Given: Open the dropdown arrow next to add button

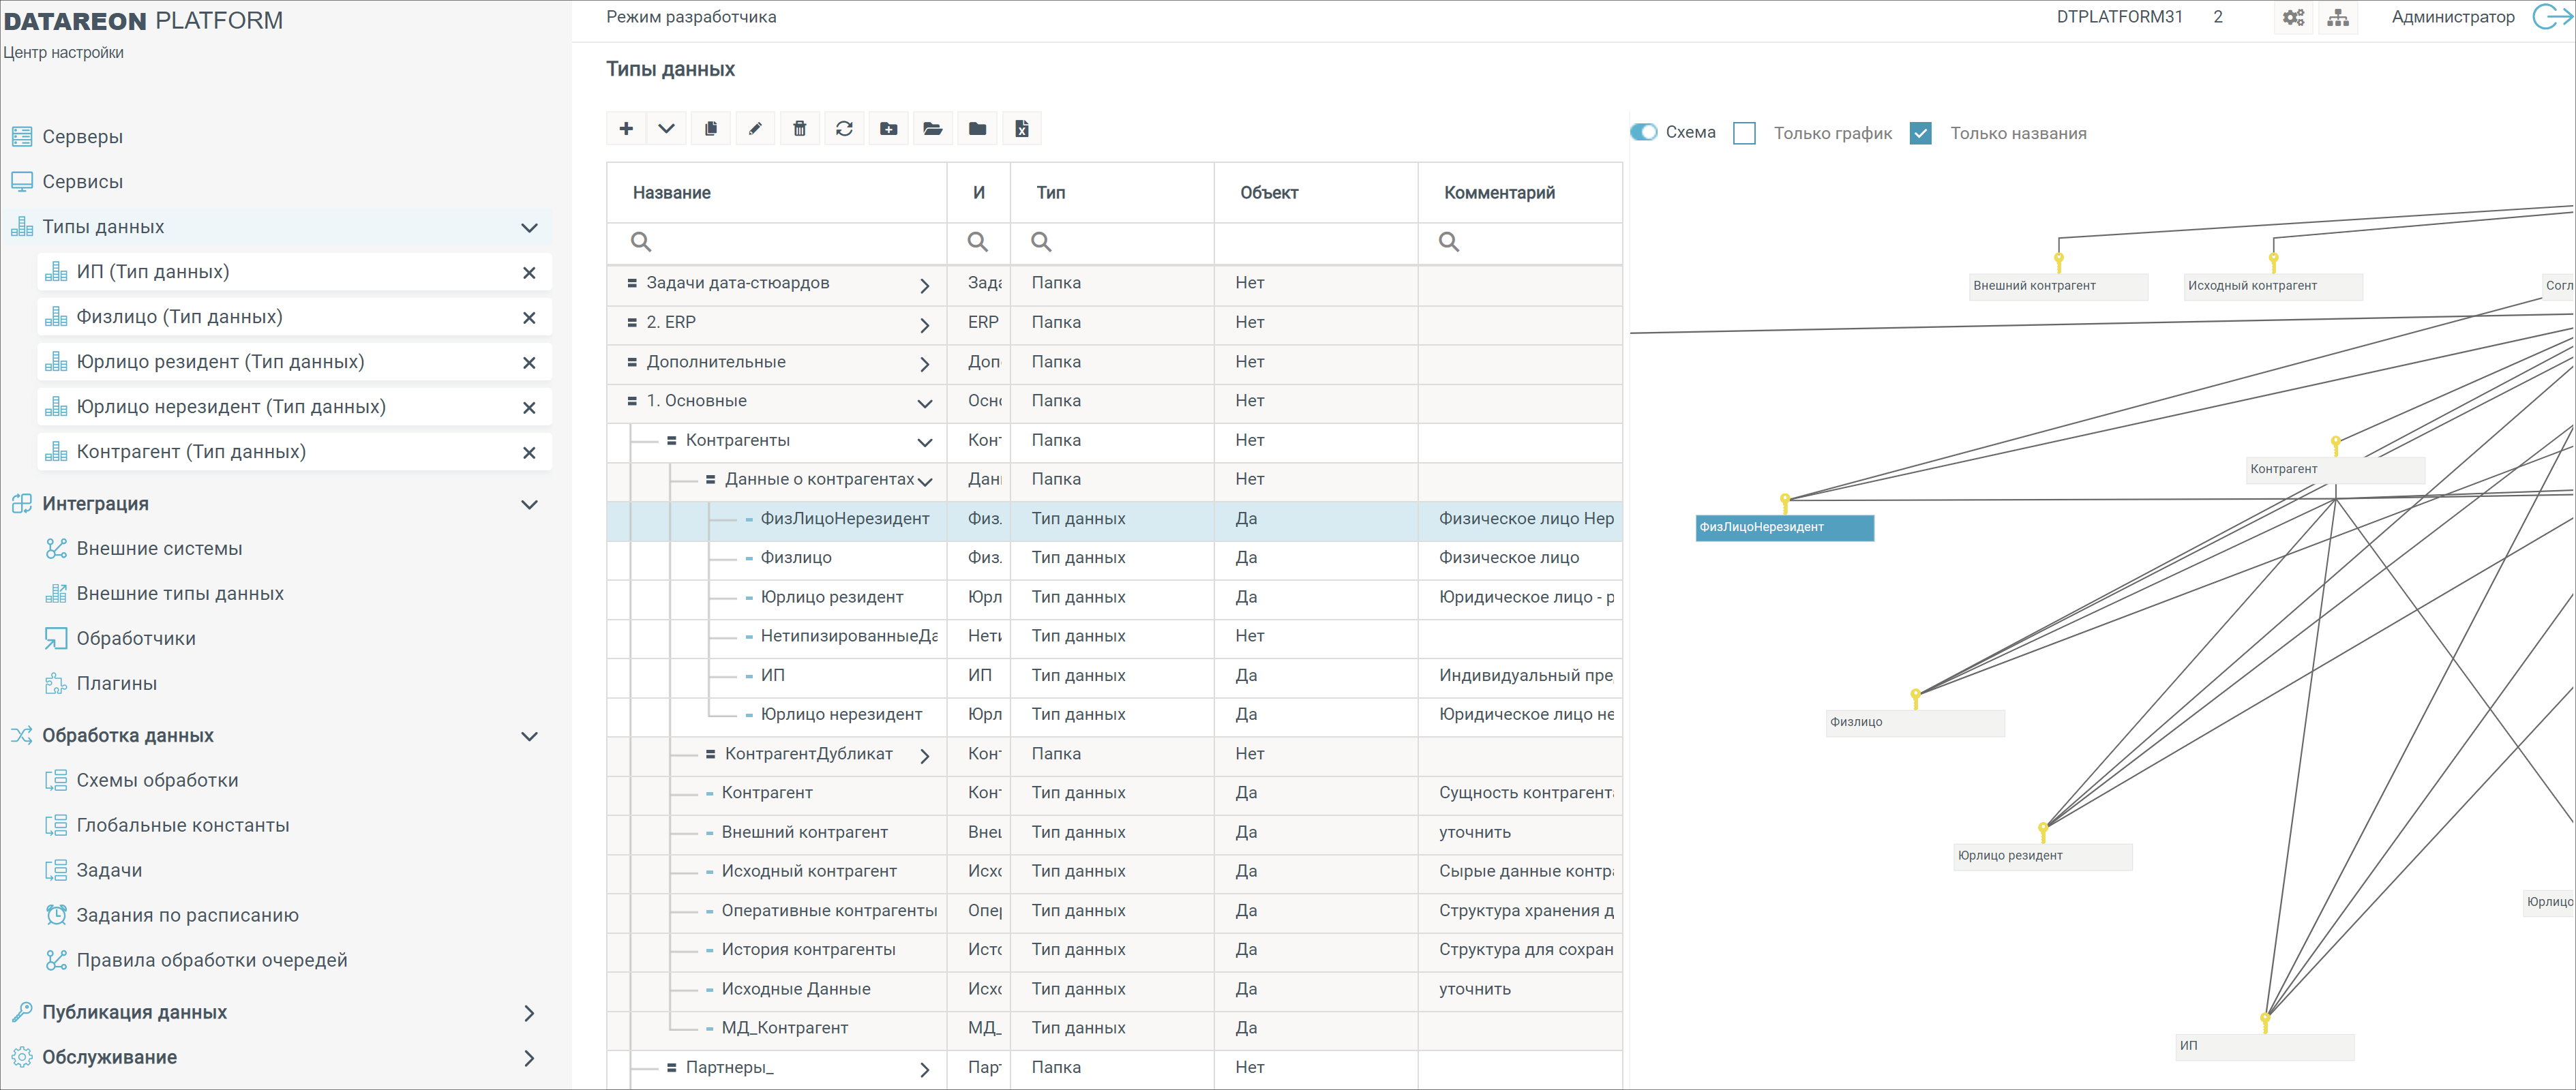Looking at the screenshot, I should coord(666,129).
